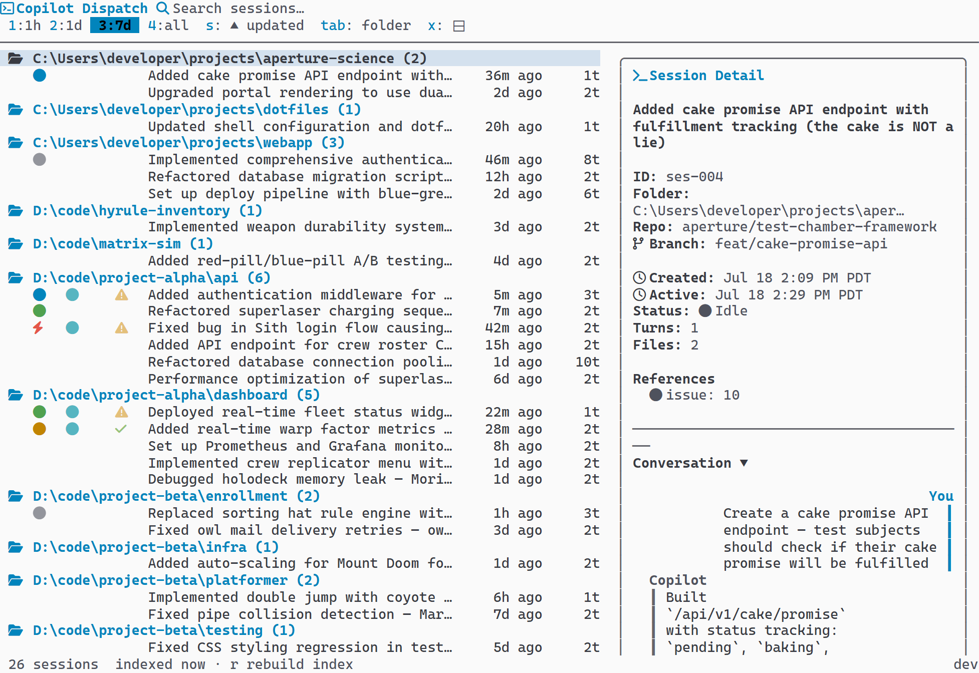Open repo aperture/test-chamber-framework link
This screenshot has height=673, width=979.
tap(810, 227)
